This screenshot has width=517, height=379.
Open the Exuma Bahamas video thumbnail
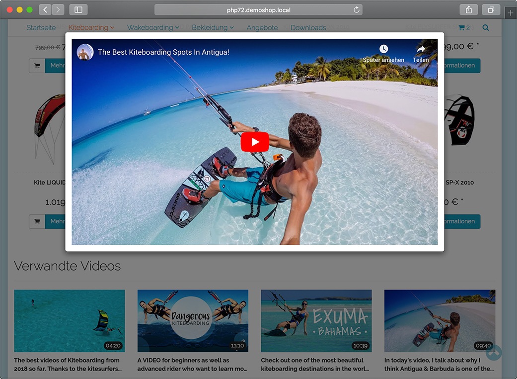point(316,321)
